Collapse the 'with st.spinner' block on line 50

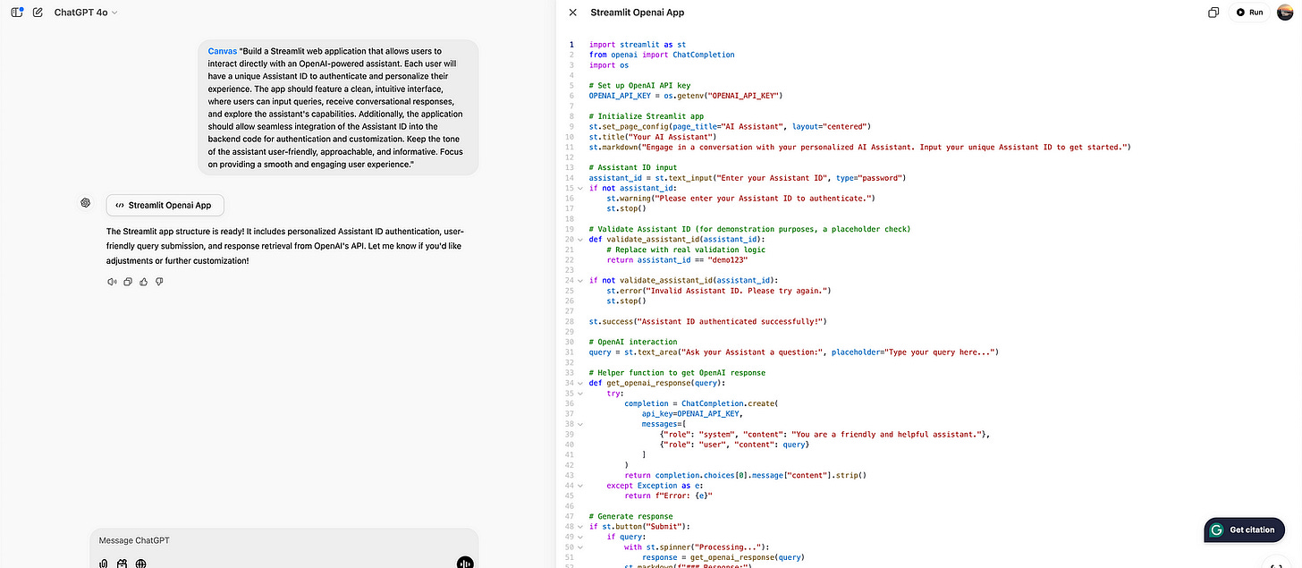580,547
